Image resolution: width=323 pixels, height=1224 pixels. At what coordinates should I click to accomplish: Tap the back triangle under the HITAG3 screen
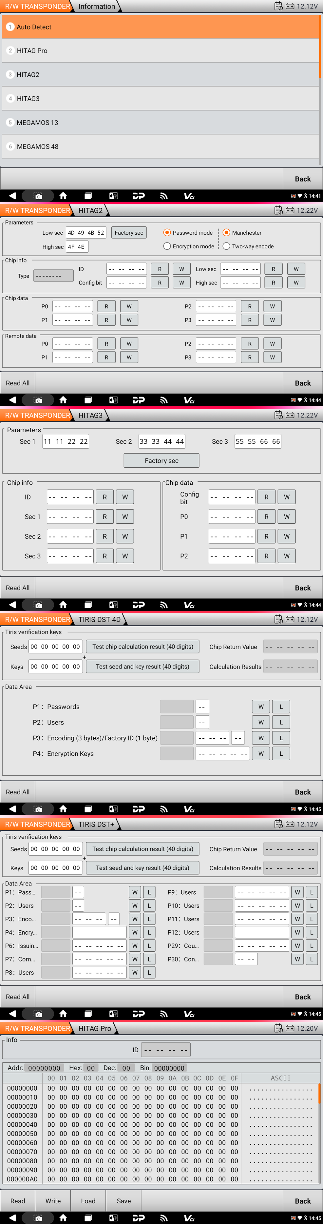(x=12, y=605)
